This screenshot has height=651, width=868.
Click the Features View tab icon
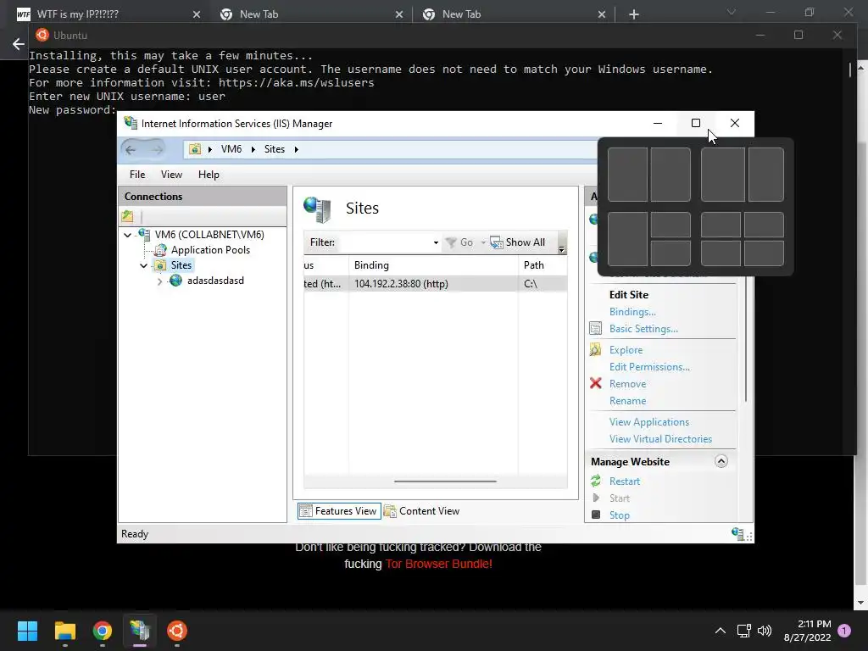[x=305, y=511]
